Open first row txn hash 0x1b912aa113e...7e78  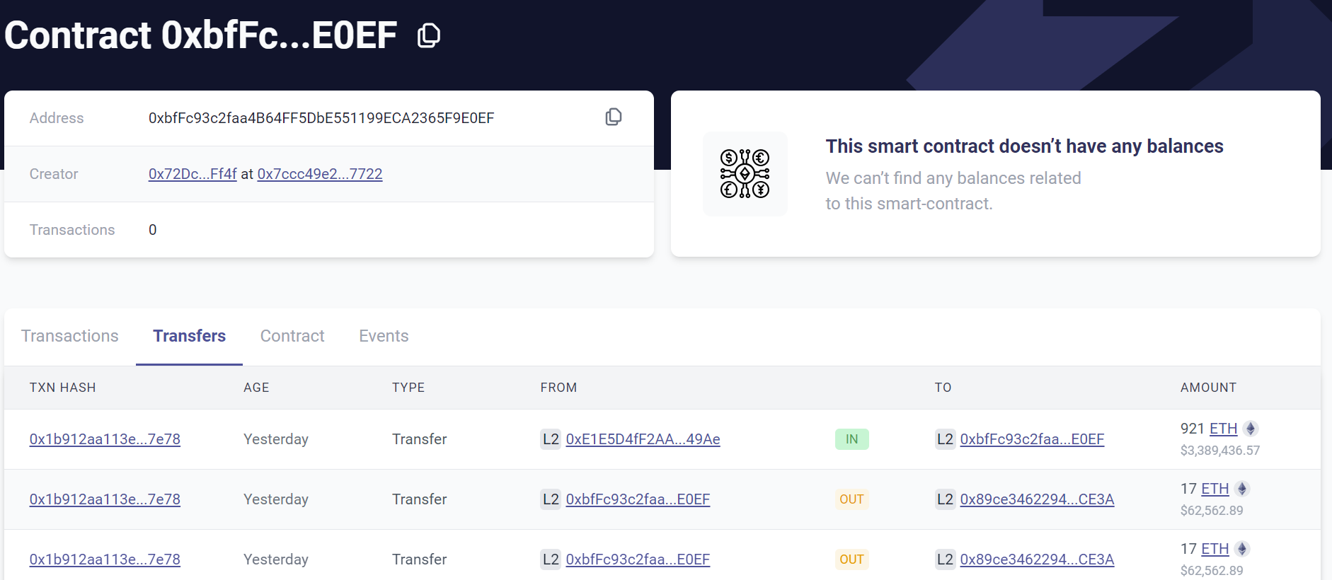[105, 439]
